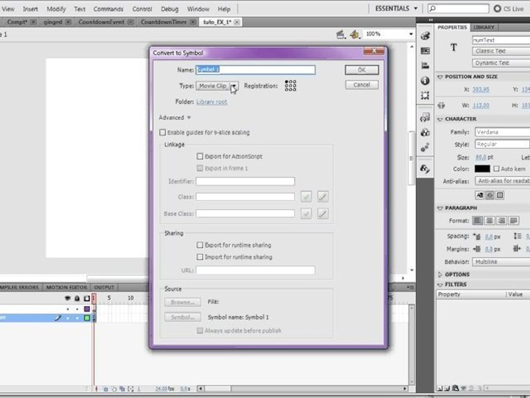This screenshot has height=398, width=530.
Task: Enable guides for 9-slice scaling checkbox
Action: (162, 132)
